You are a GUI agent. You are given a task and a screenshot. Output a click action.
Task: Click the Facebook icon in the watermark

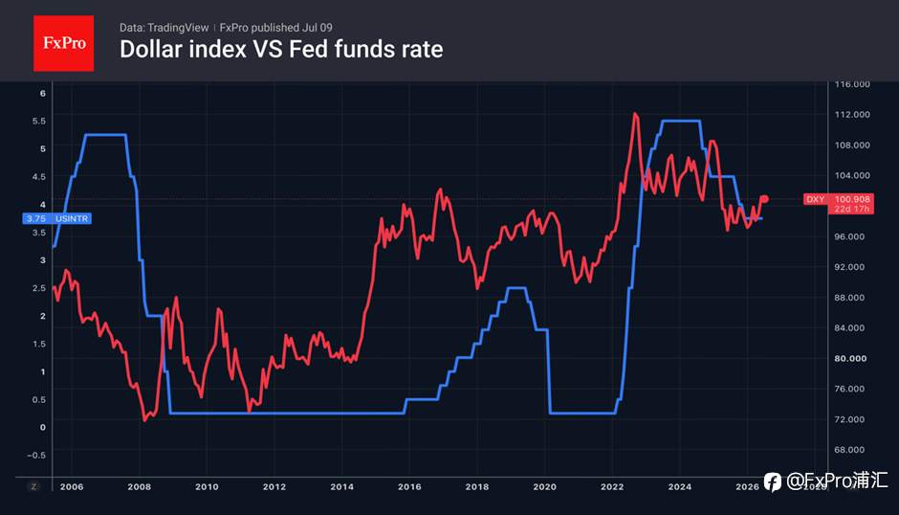pos(773,482)
